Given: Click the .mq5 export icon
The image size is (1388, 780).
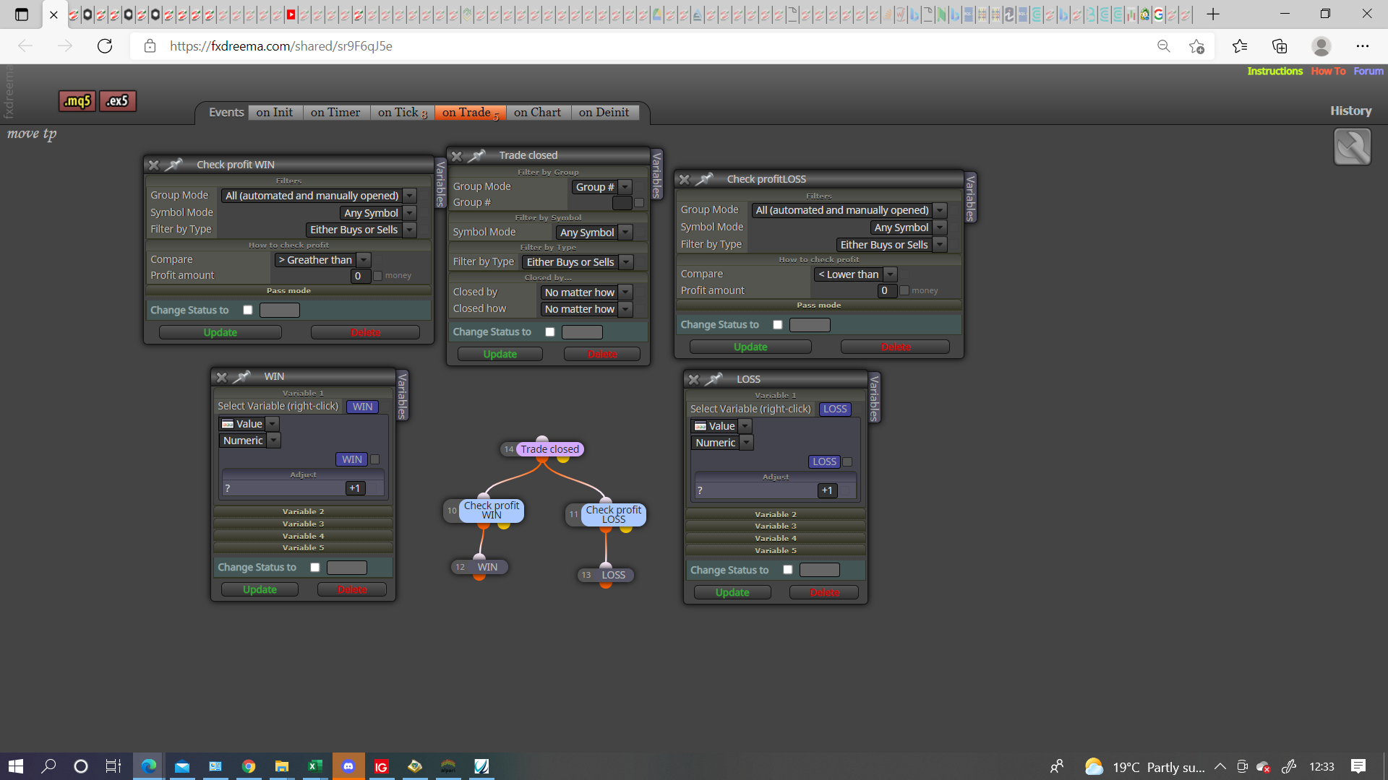Looking at the screenshot, I should (77, 101).
